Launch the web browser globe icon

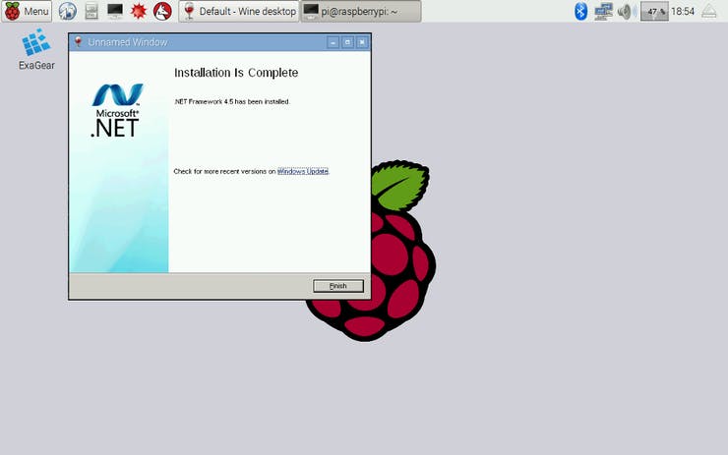click(68, 12)
